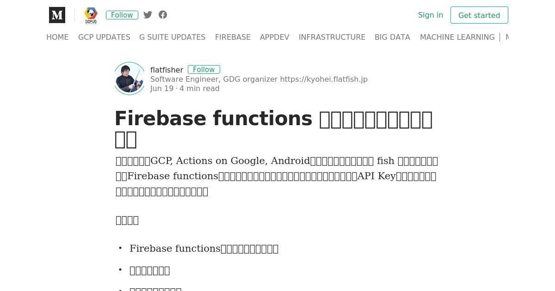Click the intro paragraph mentioning Actions on Google
The width and height of the screenshot is (555, 291).
pyautogui.click(x=277, y=176)
